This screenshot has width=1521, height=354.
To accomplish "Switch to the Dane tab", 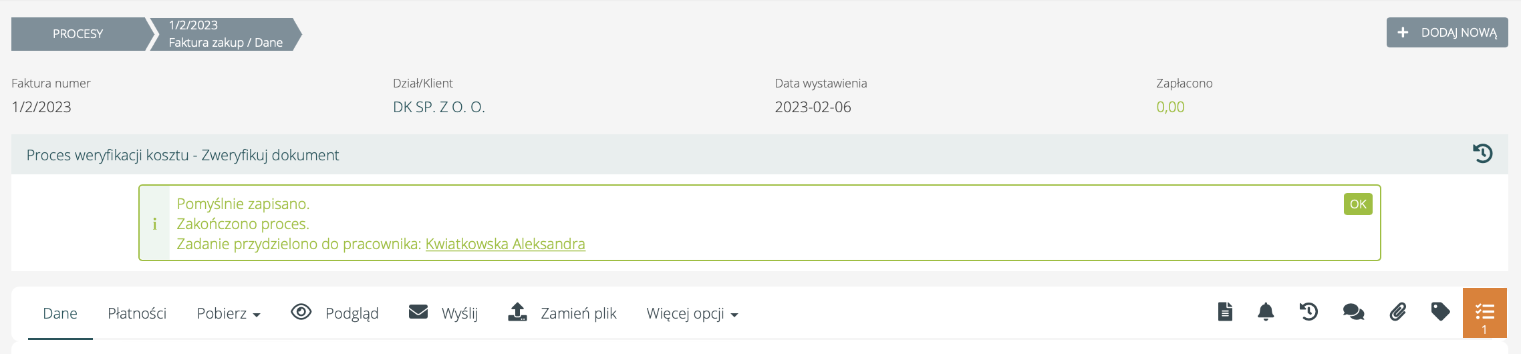I will pyautogui.click(x=60, y=313).
